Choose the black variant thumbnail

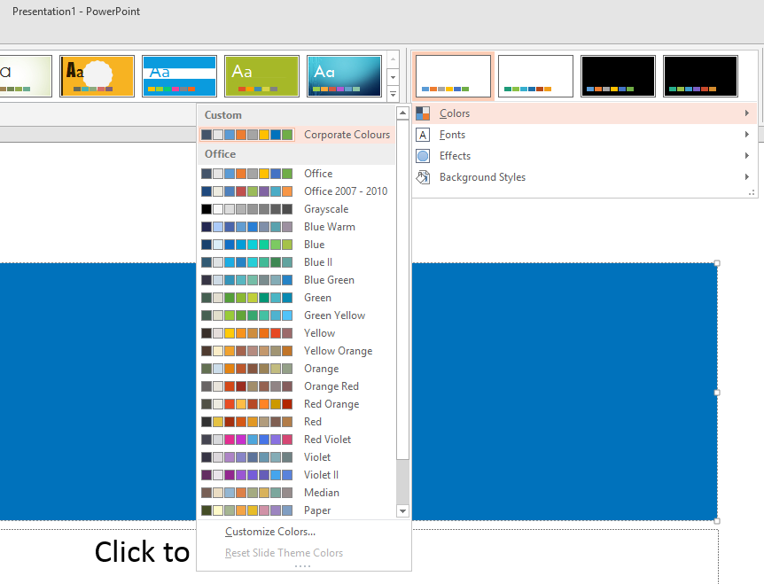coord(618,75)
